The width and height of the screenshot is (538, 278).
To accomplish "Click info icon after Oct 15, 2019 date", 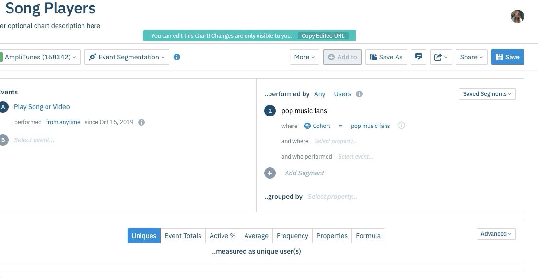I will pos(141,122).
